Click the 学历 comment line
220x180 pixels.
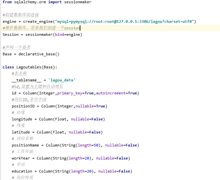(18, 165)
